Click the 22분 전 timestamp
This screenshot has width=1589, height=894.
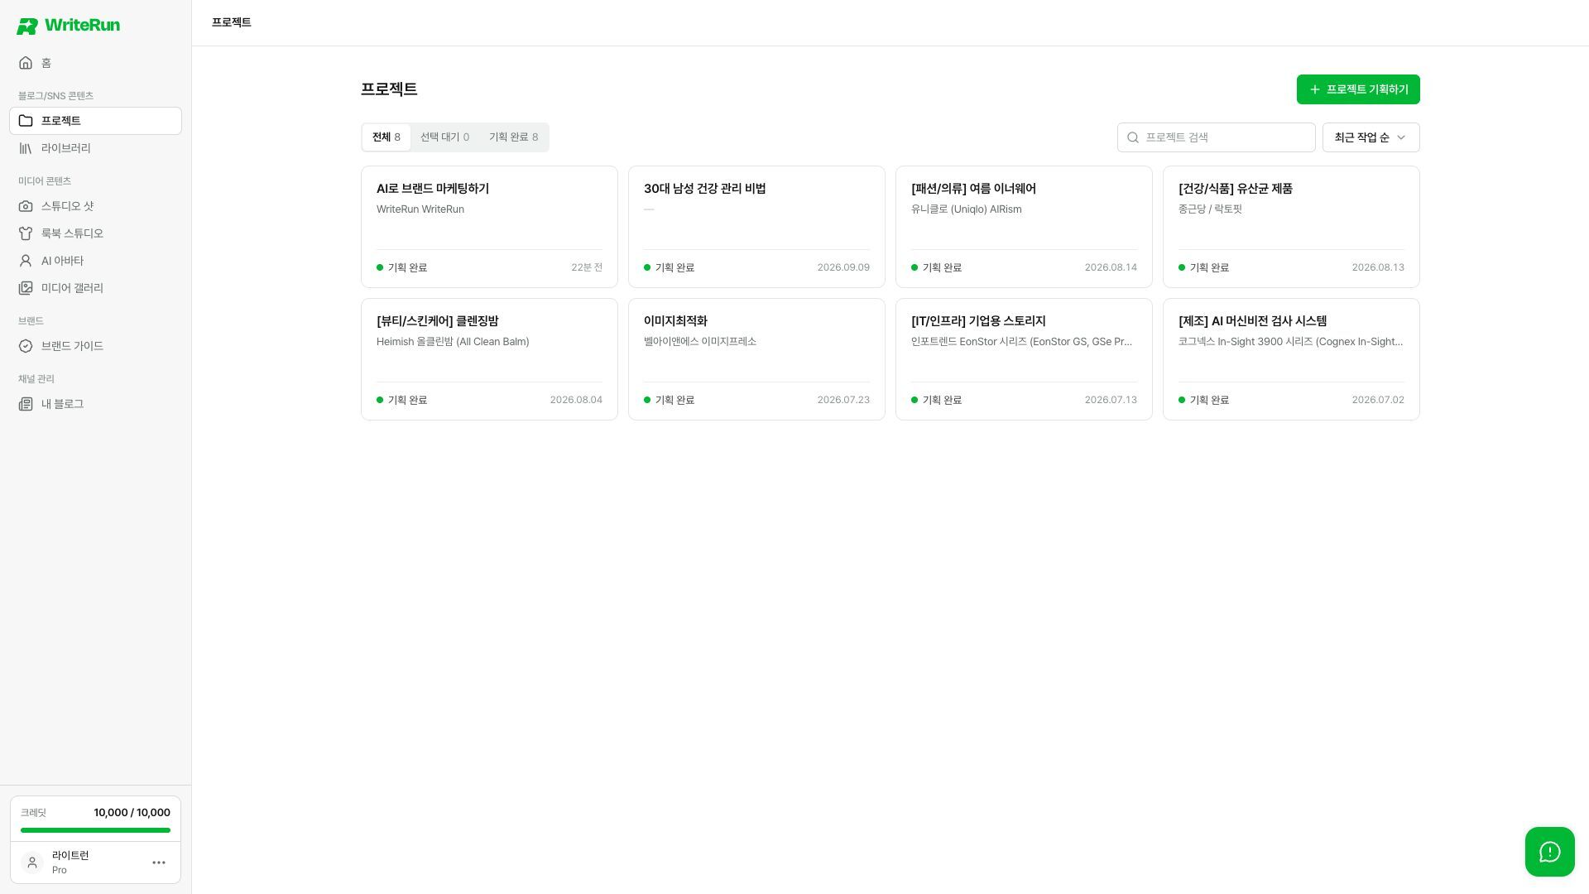pyautogui.click(x=587, y=267)
